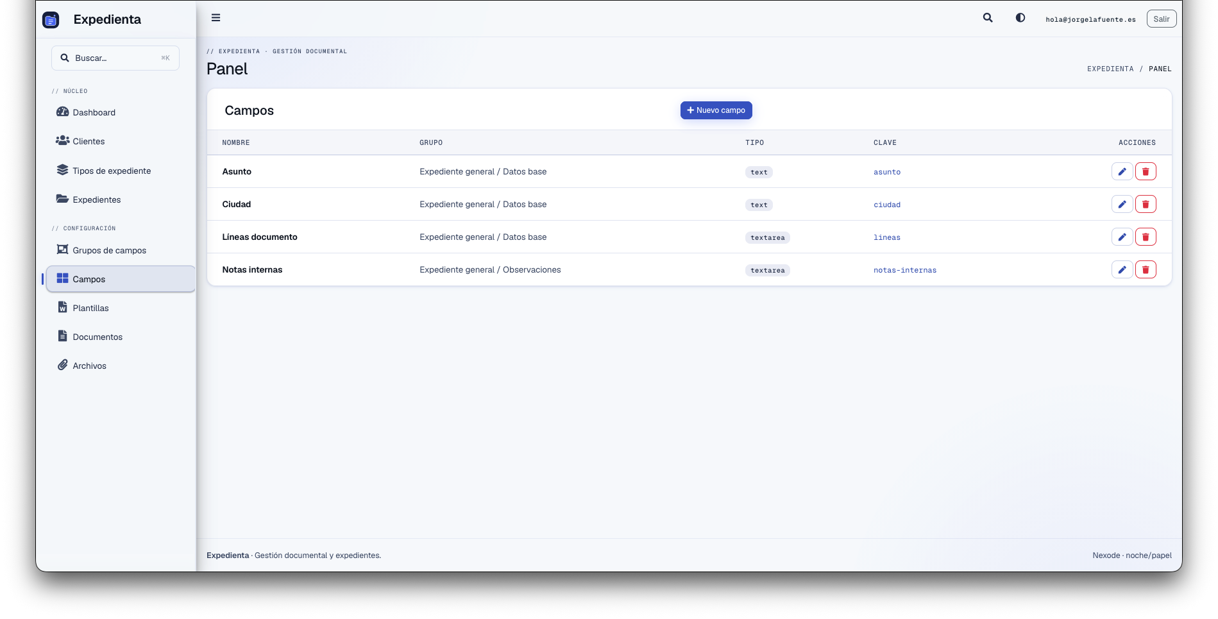Click the Clientes people icon
Screen dimensions: 1218x619
click(x=62, y=140)
